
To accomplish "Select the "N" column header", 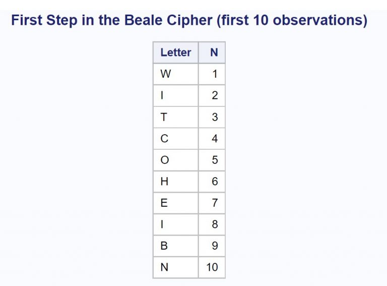I will 212,52.
